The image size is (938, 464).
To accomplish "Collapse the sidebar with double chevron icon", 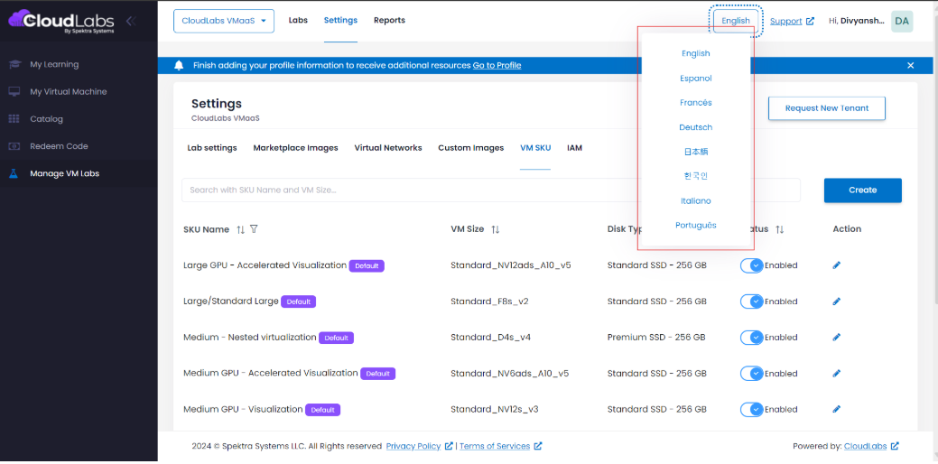I will 131,21.
